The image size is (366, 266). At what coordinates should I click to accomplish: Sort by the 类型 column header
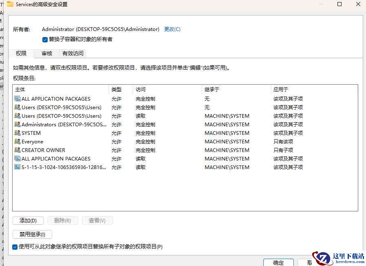point(121,89)
